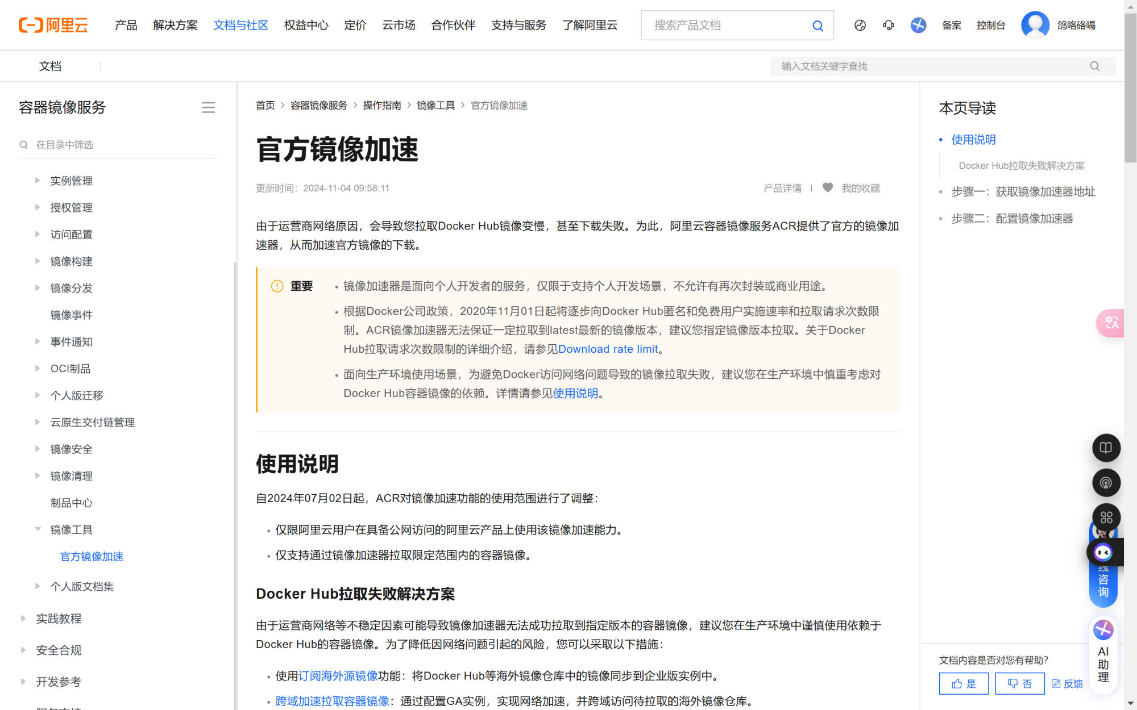The image size is (1137, 710).
Task: Select 镜像事件 in sidebar tree
Action: tap(71, 315)
